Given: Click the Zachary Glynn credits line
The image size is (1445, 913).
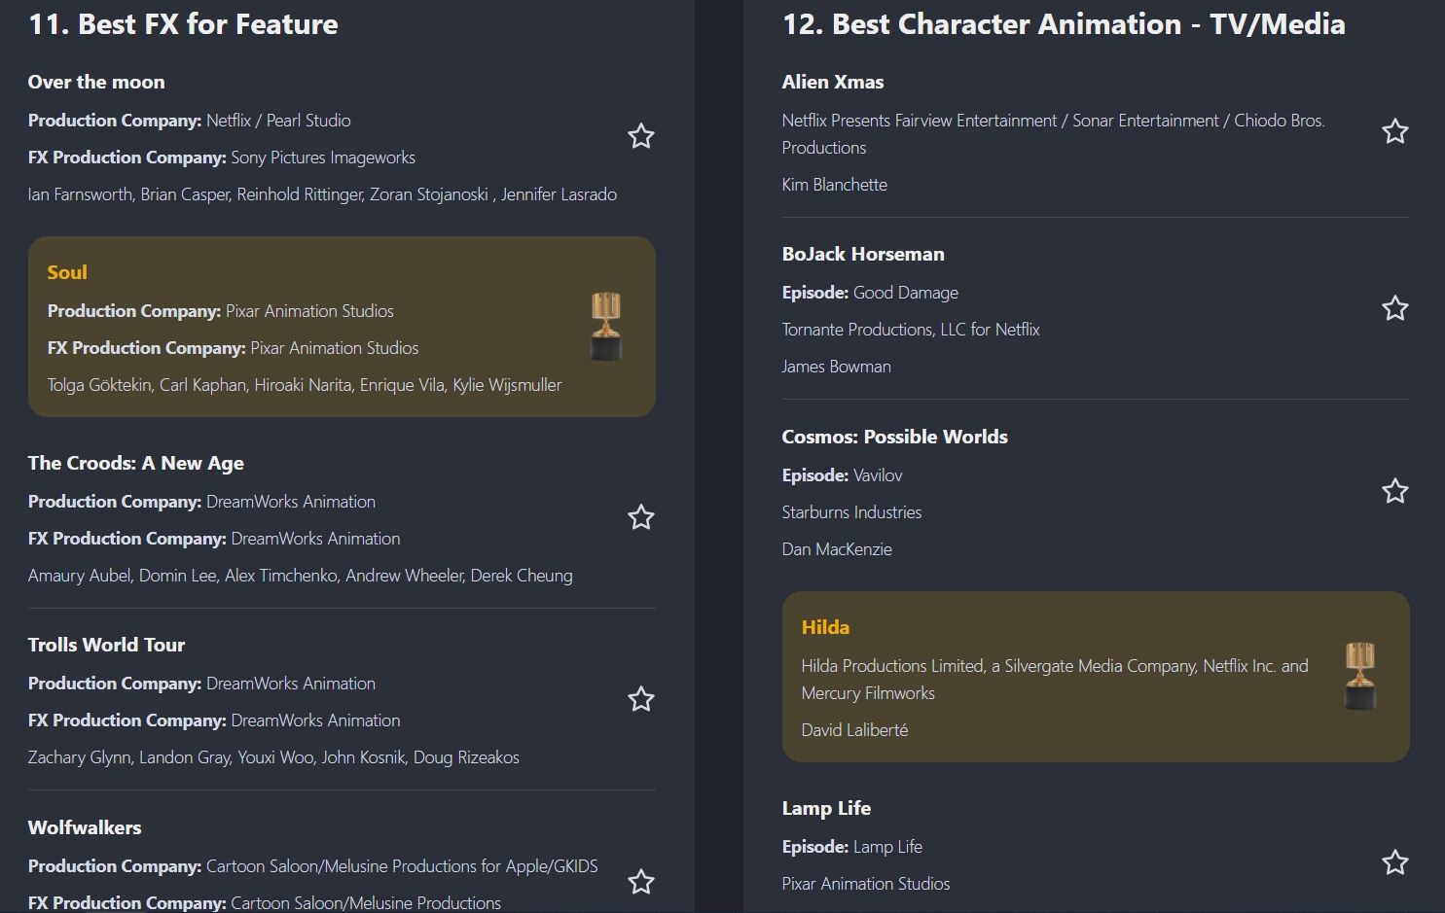Looking at the screenshot, I should click(273, 757).
